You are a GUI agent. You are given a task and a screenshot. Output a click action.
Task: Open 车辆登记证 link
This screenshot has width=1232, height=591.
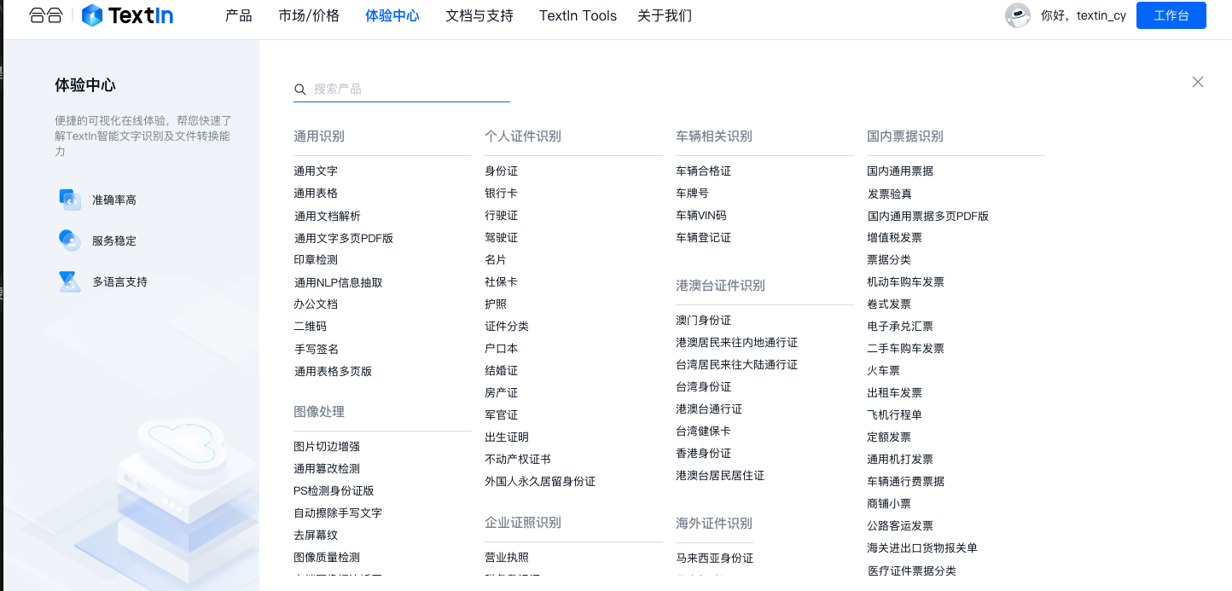click(704, 238)
